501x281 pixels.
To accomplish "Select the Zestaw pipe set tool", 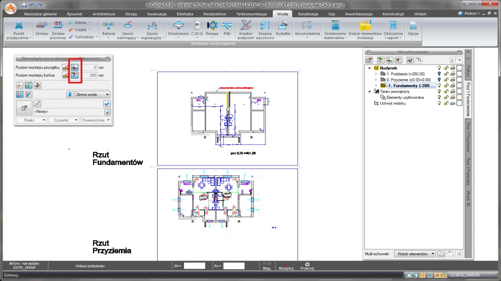I will (41, 29).
